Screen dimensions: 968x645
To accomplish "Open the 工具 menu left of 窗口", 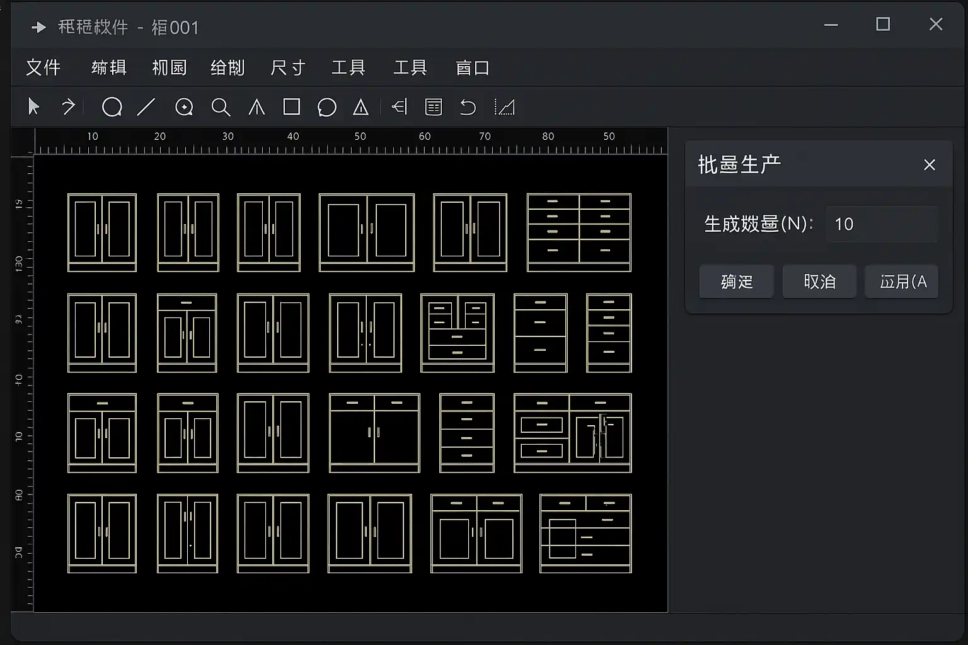I will pyautogui.click(x=410, y=67).
